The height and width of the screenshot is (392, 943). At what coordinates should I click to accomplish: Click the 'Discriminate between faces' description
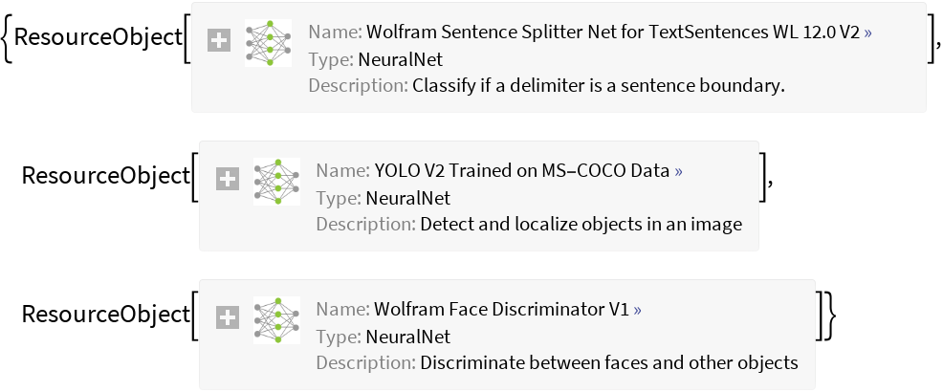[x=608, y=362]
